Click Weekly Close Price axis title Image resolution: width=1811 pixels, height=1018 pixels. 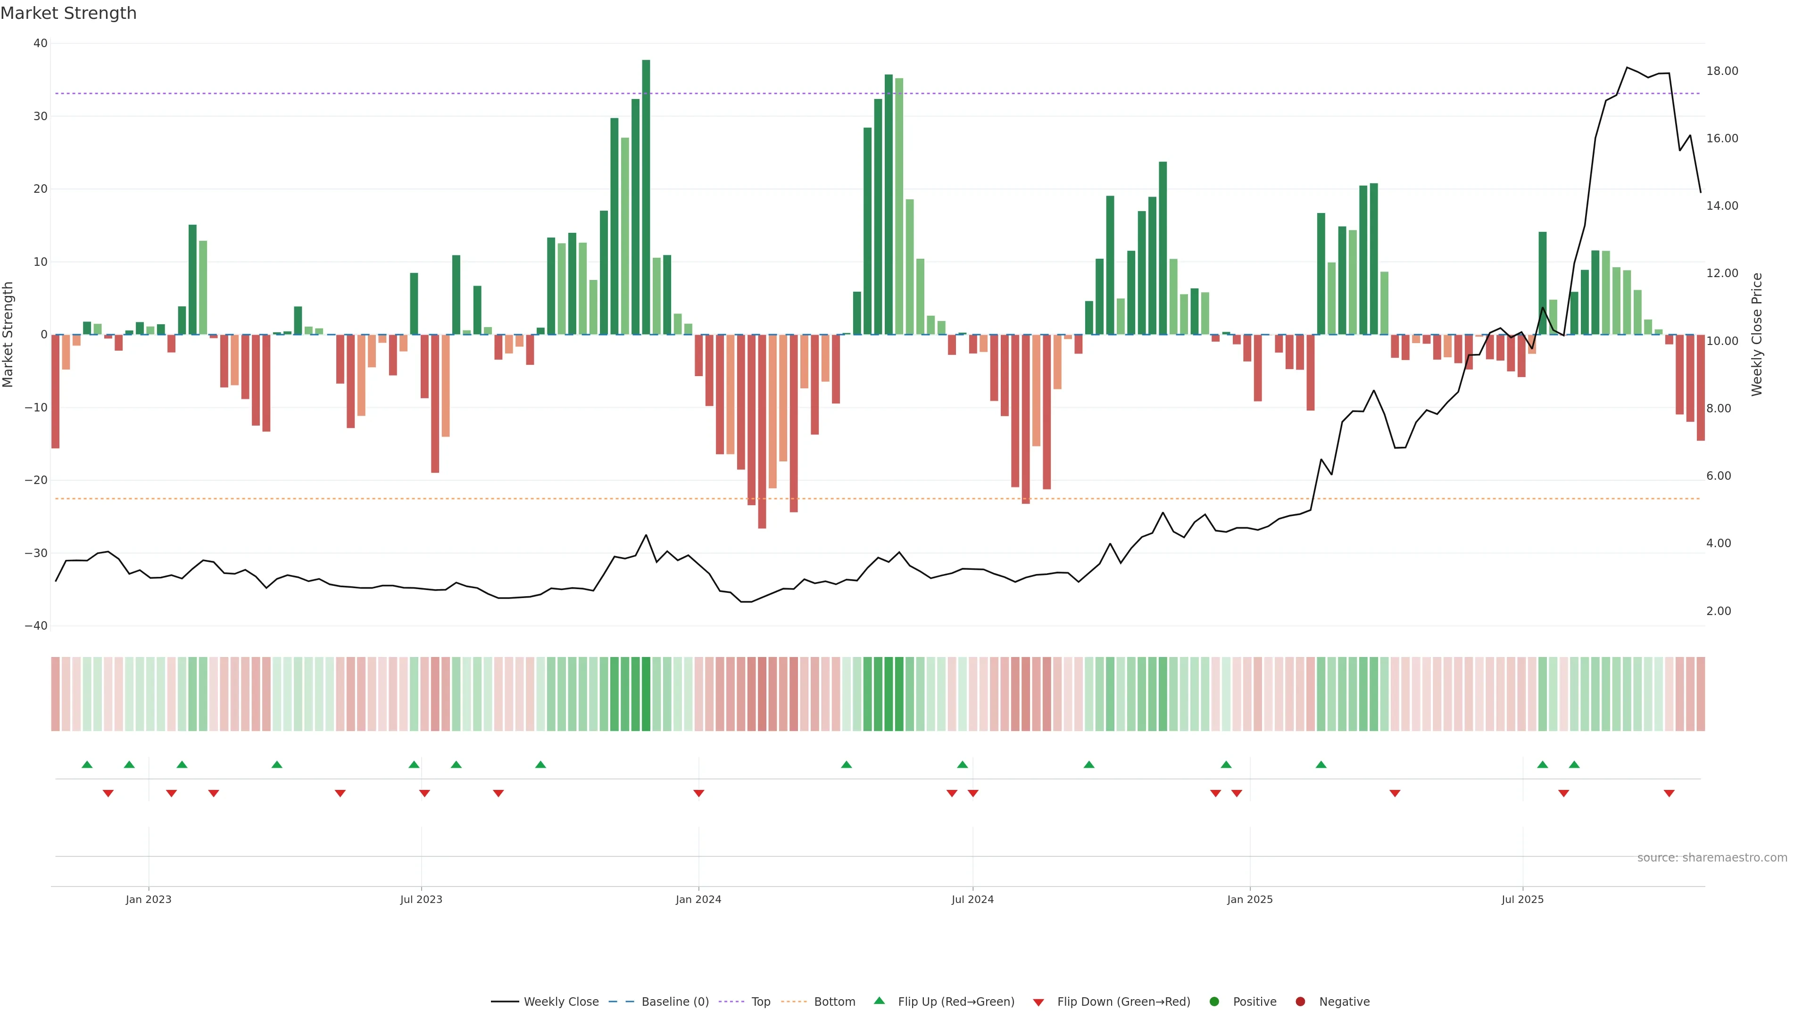(1757, 335)
